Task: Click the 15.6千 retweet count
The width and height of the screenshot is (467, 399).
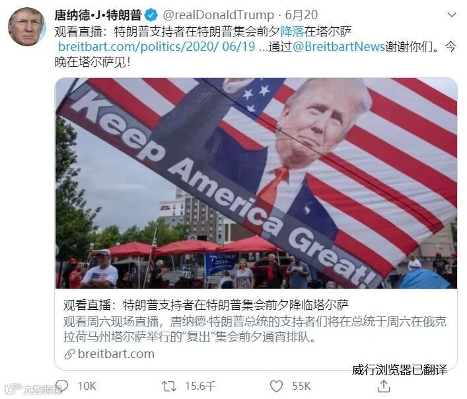Action: [200, 386]
